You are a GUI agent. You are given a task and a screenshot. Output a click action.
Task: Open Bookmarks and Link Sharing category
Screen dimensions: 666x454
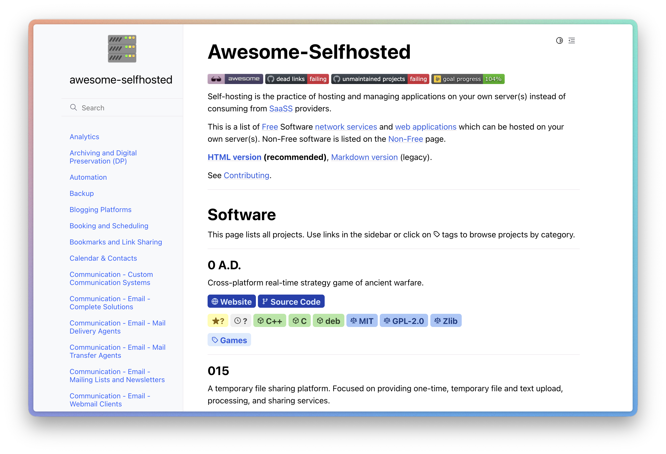click(x=116, y=242)
